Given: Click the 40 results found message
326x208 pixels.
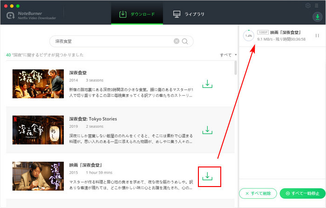Looking at the screenshot, I should point(45,55).
